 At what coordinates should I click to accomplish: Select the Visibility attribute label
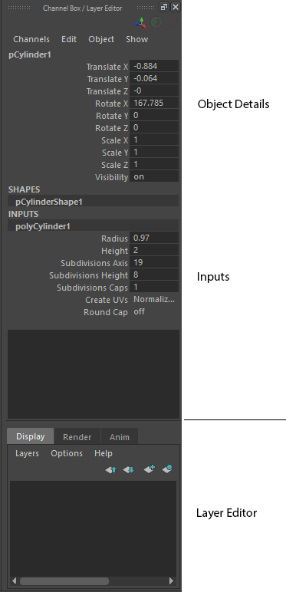point(112,177)
